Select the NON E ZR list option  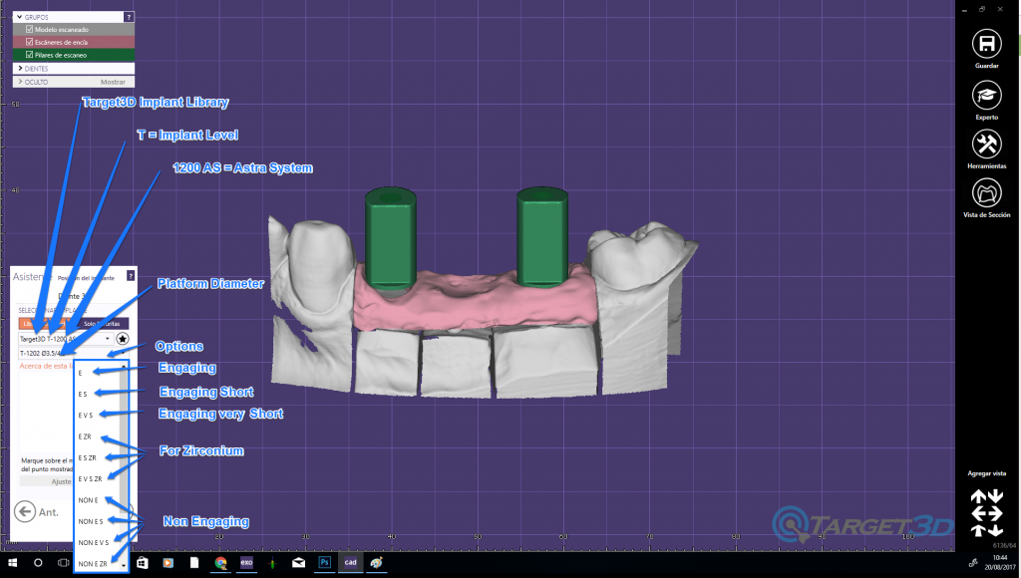pyautogui.click(x=91, y=563)
